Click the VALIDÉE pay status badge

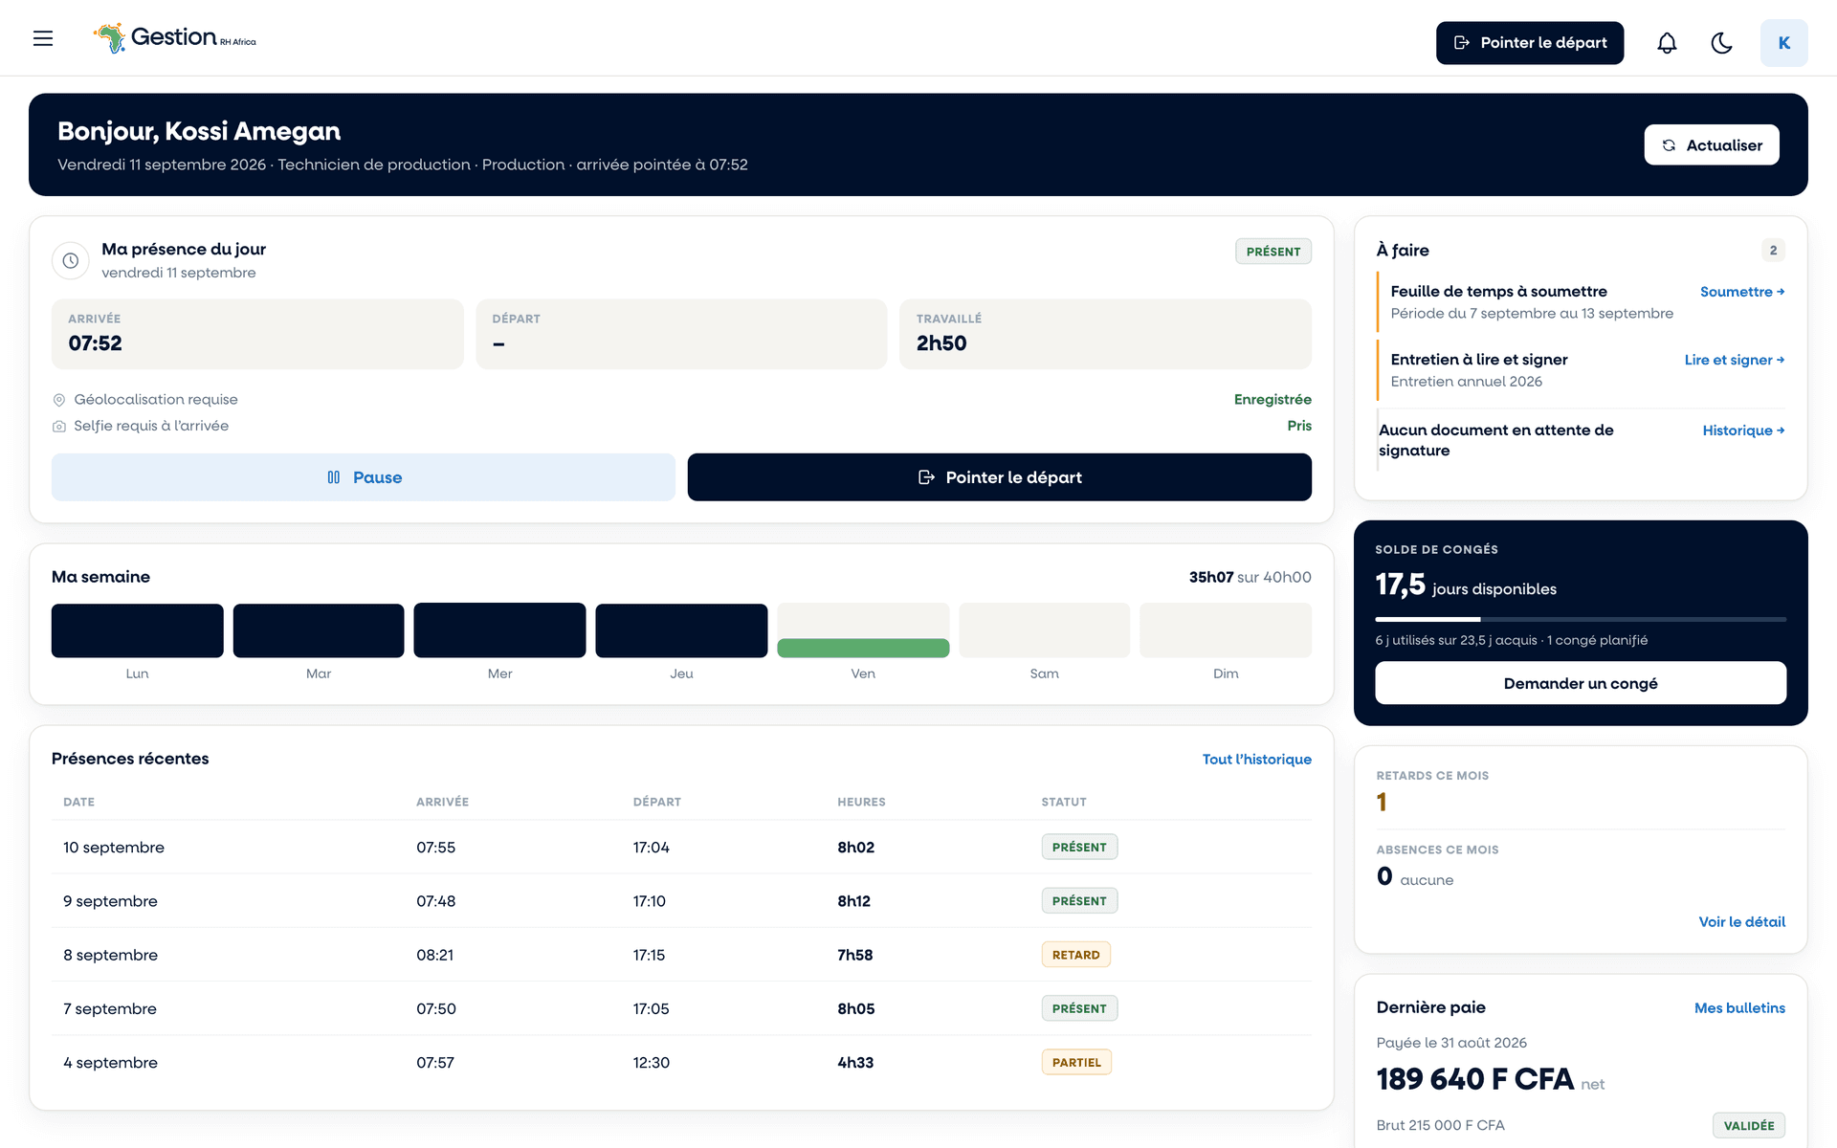(1749, 1126)
